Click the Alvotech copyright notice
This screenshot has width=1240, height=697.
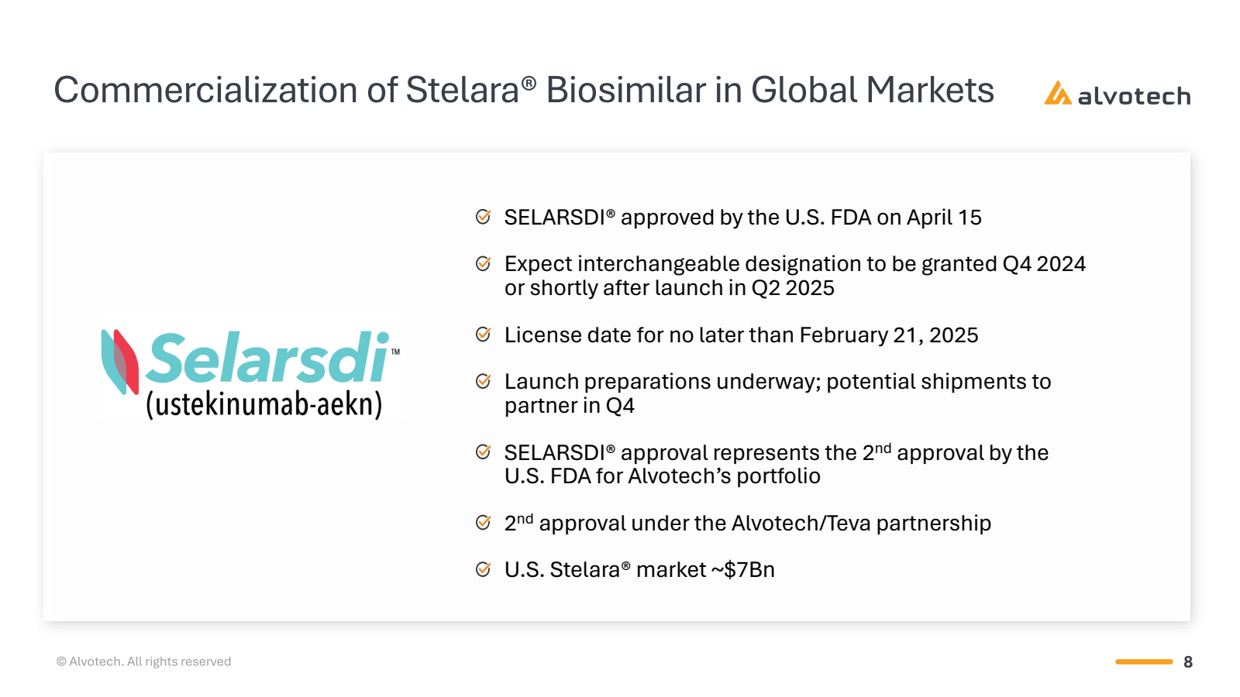[143, 661]
